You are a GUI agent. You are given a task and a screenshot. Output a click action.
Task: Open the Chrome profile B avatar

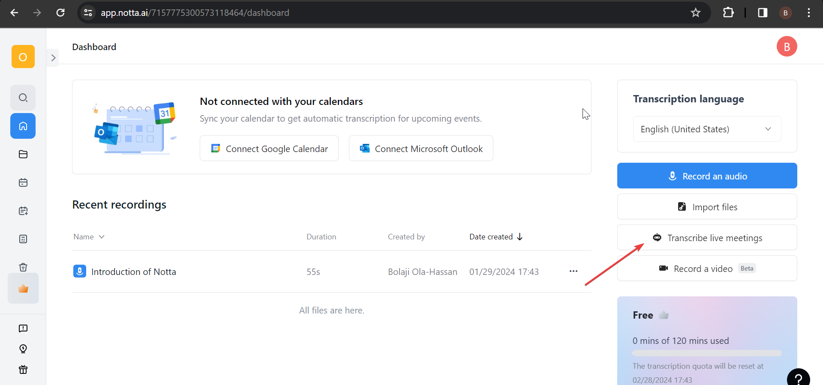click(786, 13)
